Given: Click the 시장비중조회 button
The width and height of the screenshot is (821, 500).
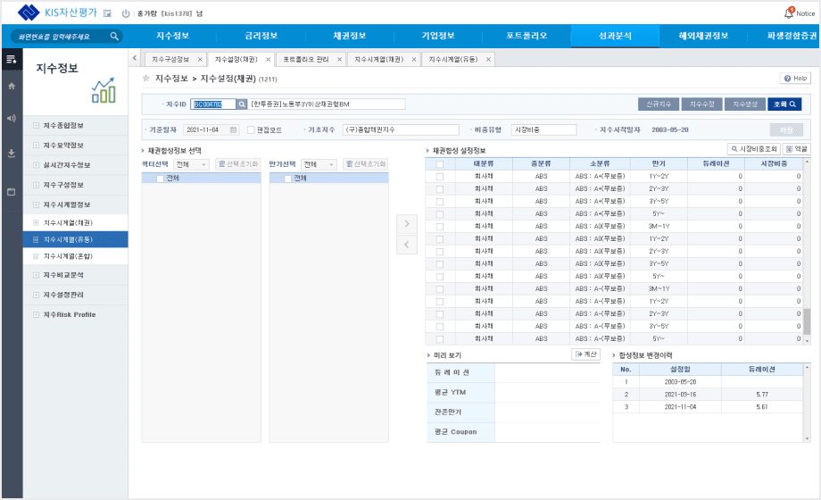Looking at the screenshot, I should point(753,149).
